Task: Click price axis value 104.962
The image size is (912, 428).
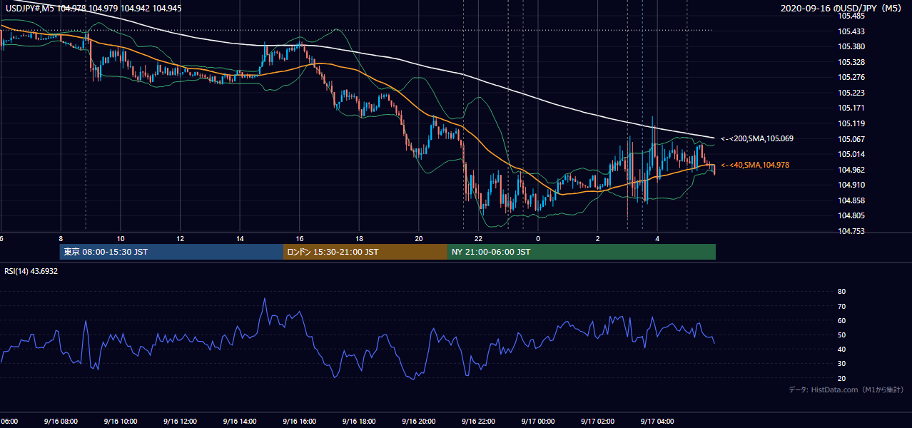Action: (x=851, y=170)
